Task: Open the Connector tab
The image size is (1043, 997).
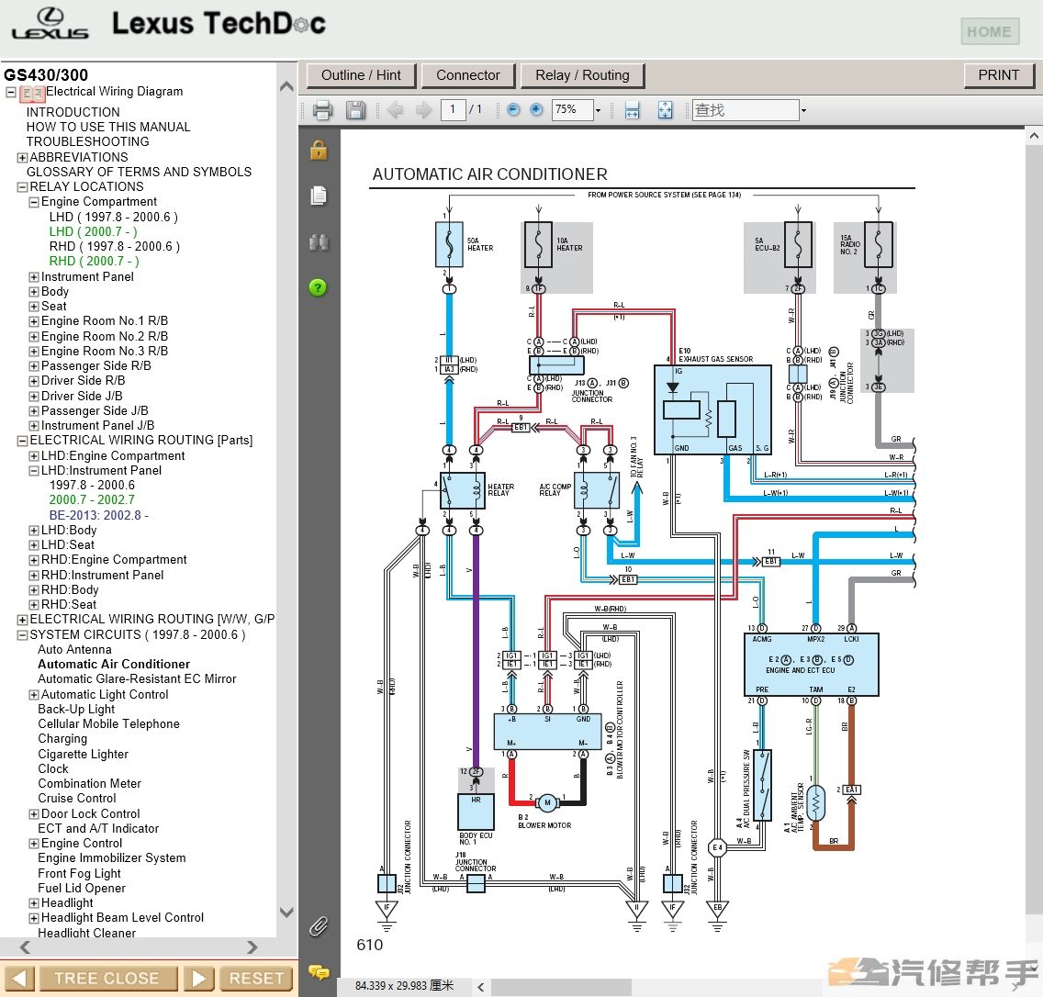Action: point(468,75)
